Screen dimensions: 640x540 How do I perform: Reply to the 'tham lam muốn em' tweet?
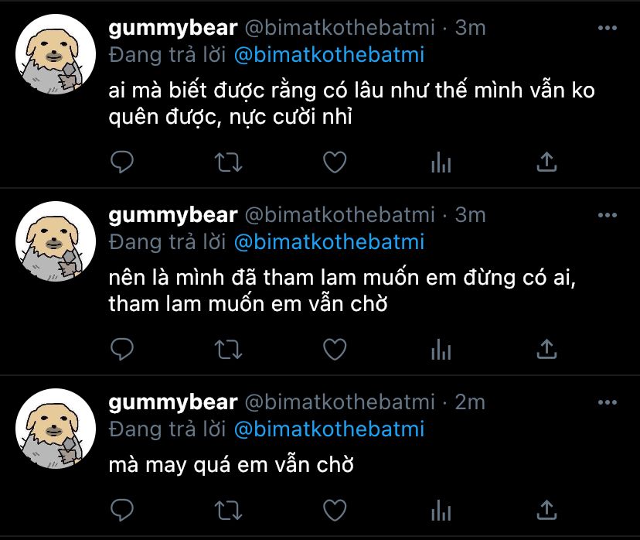(x=122, y=349)
